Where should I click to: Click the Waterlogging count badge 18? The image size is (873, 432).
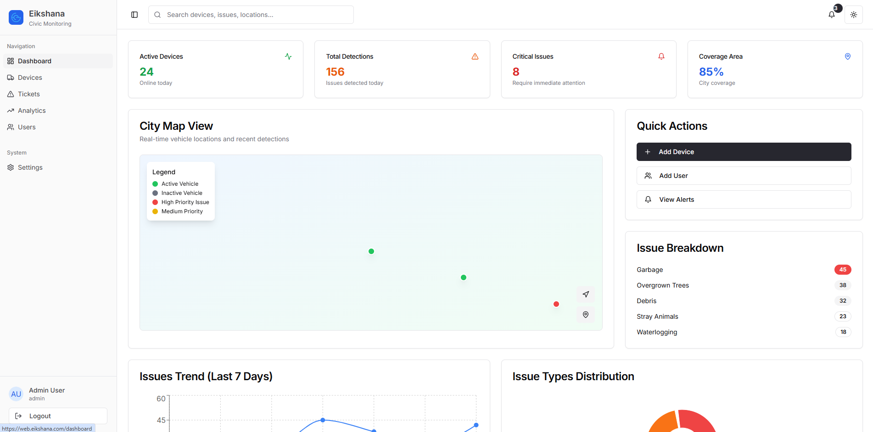point(843,332)
